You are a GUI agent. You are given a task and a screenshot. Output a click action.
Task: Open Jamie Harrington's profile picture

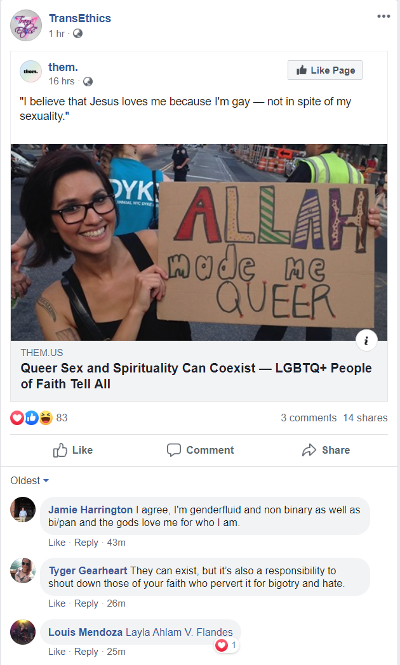point(23,510)
